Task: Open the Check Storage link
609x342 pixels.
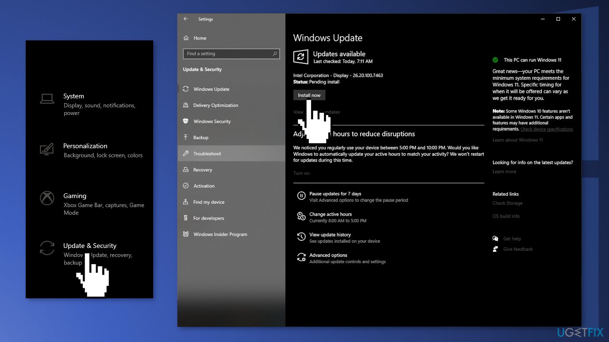Action: coord(507,203)
